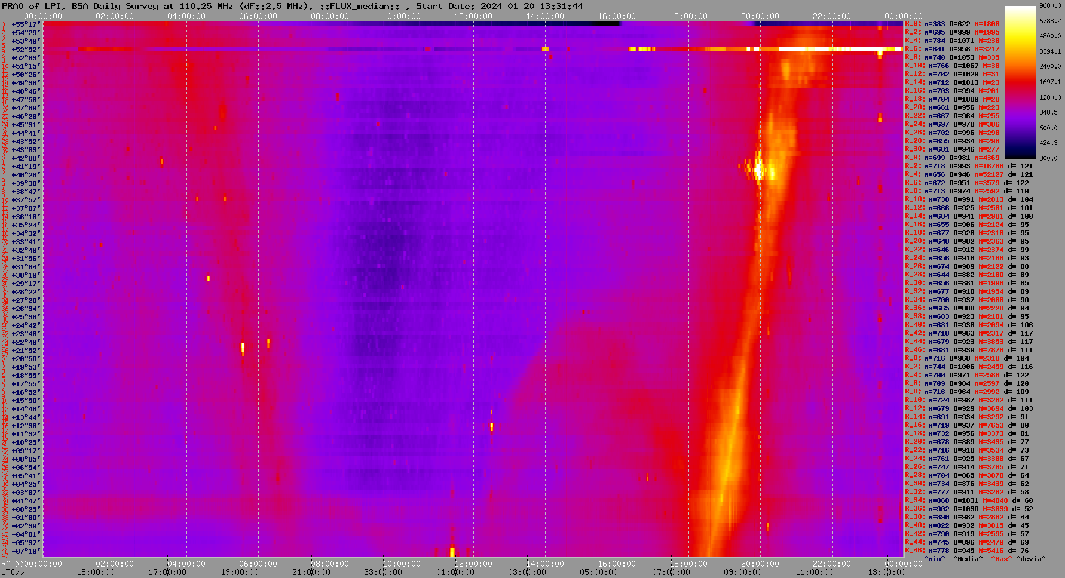The height and width of the screenshot is (578, 1065).
Task: Select the 1697.1 scale label
Action: 1049,82
